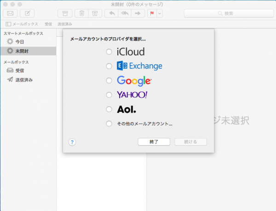Click the iCloud logo text
276x211 pixels.
pyautogui.click(x=131, y=51)
